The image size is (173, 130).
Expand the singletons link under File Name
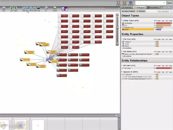click(x=127, y=56)
